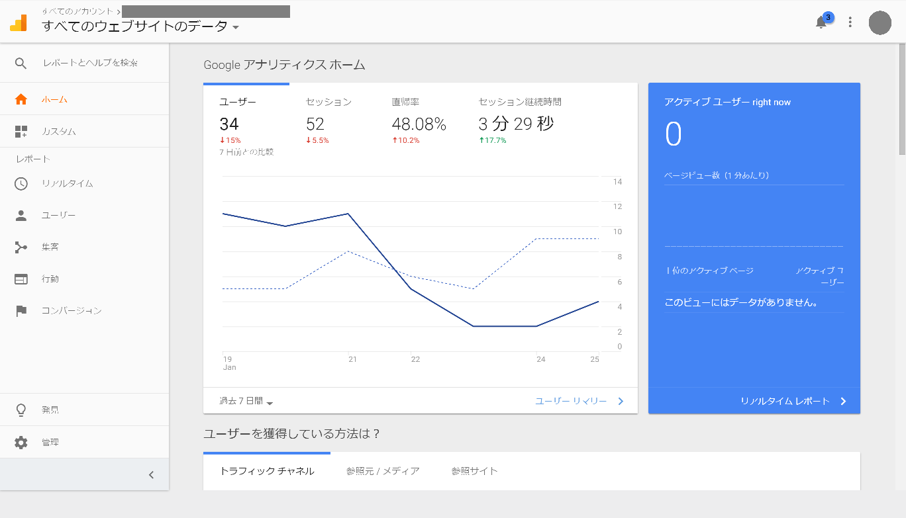
Task: Click the user account avatar
Action: tap(880, 22)
